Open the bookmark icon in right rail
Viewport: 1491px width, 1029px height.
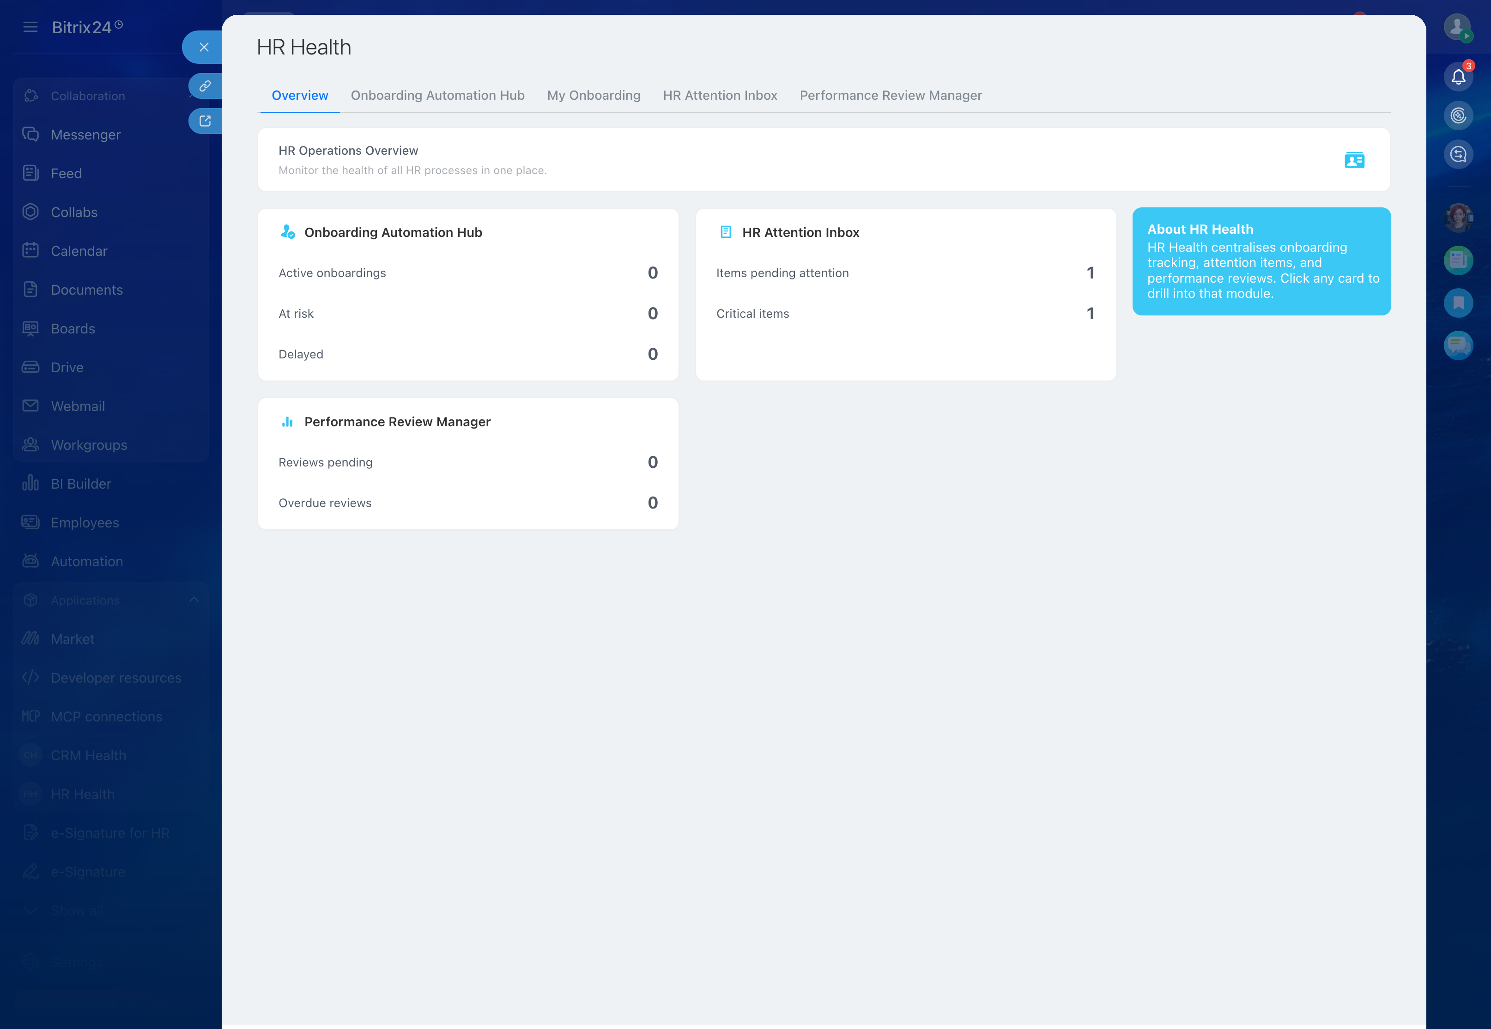(x=1458, y=303)
